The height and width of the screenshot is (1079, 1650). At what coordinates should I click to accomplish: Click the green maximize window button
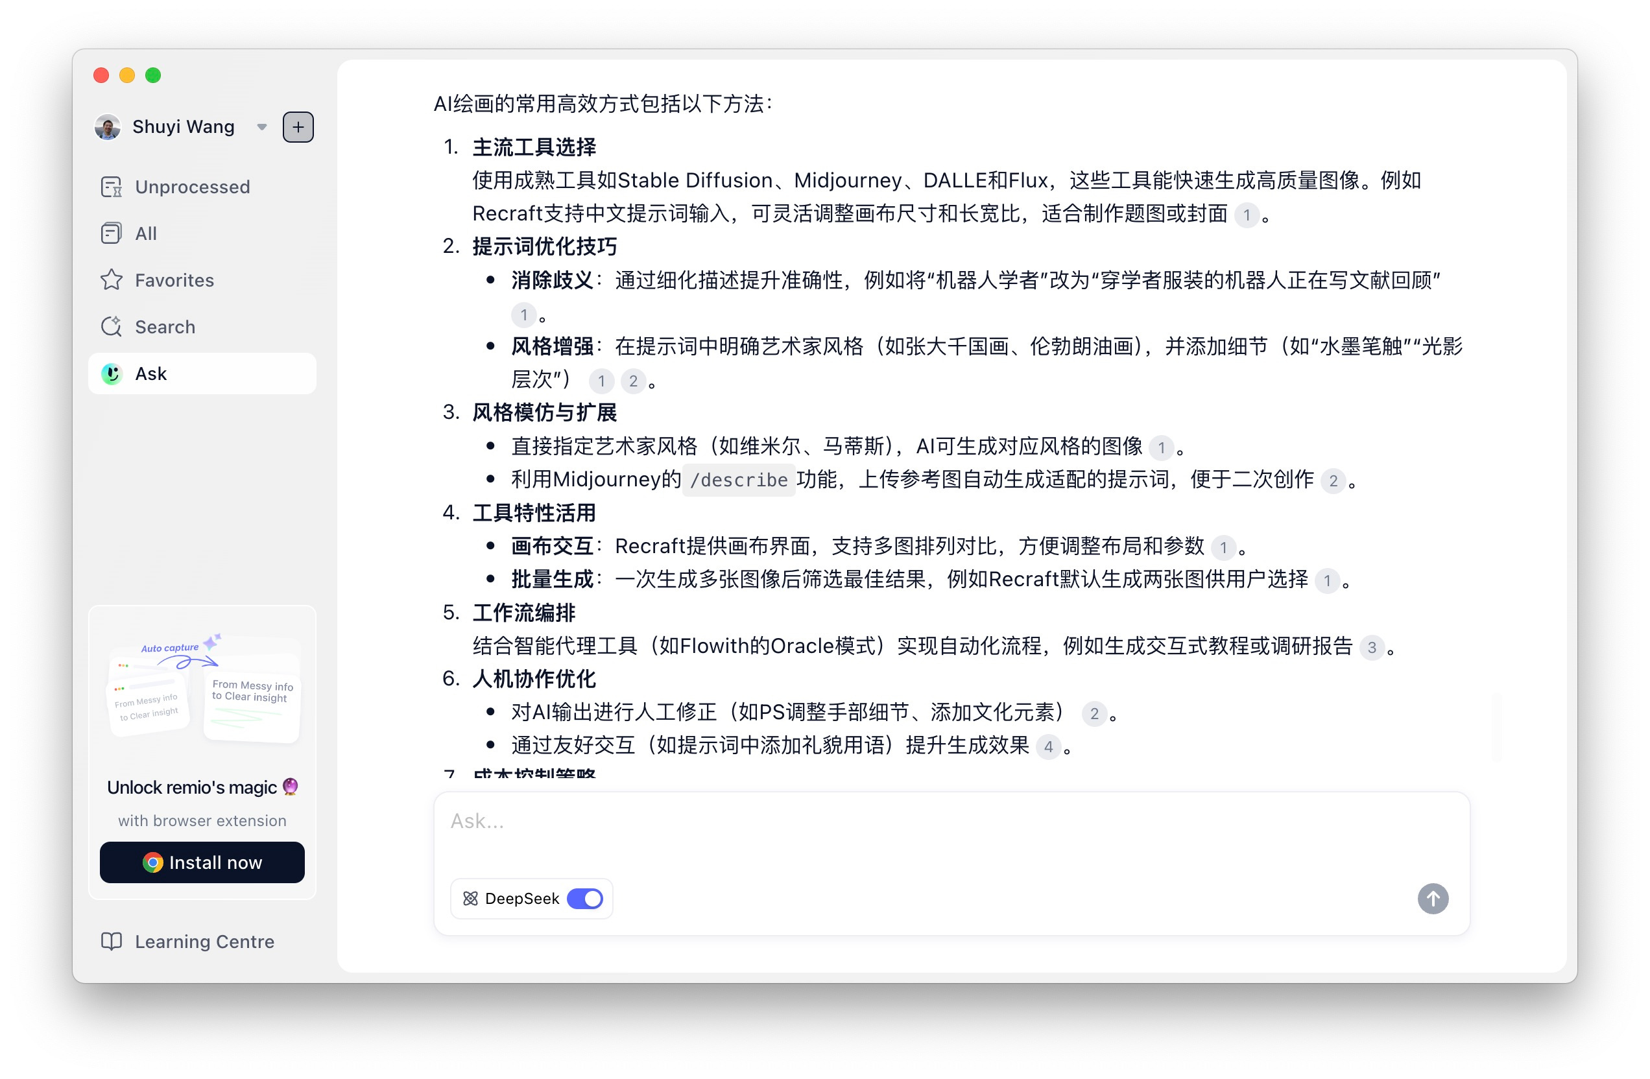(x=153, y=75)
